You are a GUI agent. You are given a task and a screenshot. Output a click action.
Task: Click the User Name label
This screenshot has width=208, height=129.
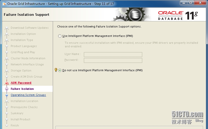coord(73,54)
